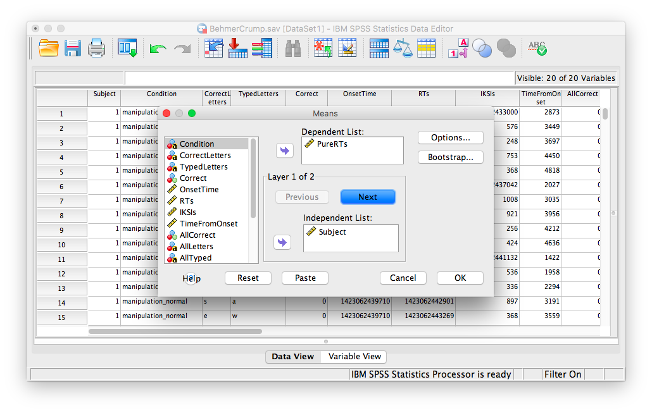Undo last action green arrow
The image size is (652, 413).
[x=158, y=49]
